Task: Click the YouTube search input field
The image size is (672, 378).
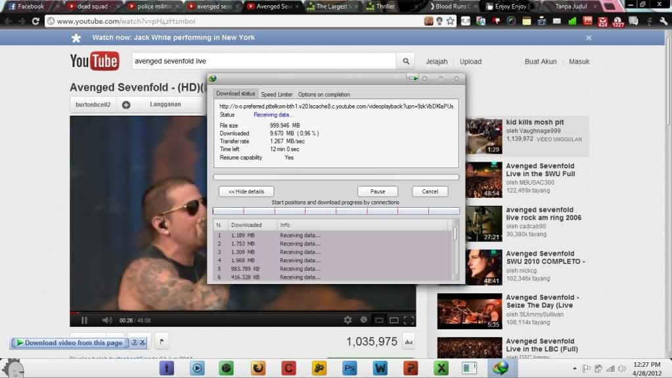Action: tap(264, 61)
